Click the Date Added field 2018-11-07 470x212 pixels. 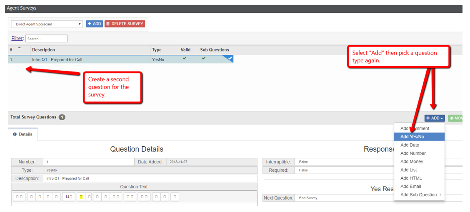(211, 162)
